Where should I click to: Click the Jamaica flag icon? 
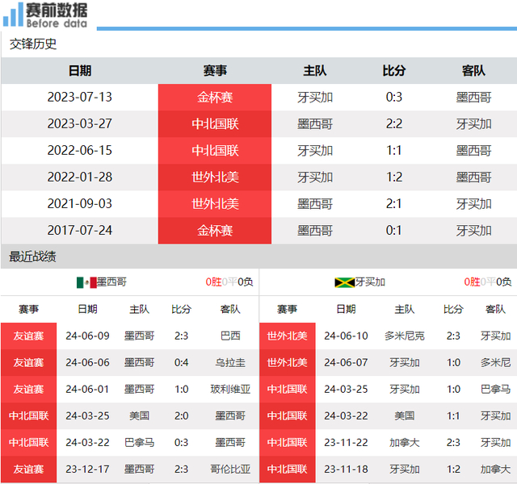[345, 282]
